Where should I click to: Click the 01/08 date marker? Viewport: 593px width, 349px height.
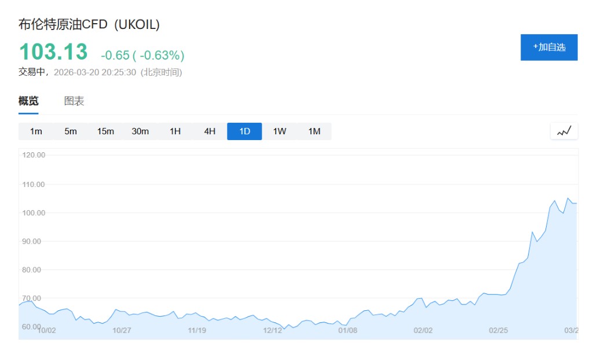[x=347, y=330]
